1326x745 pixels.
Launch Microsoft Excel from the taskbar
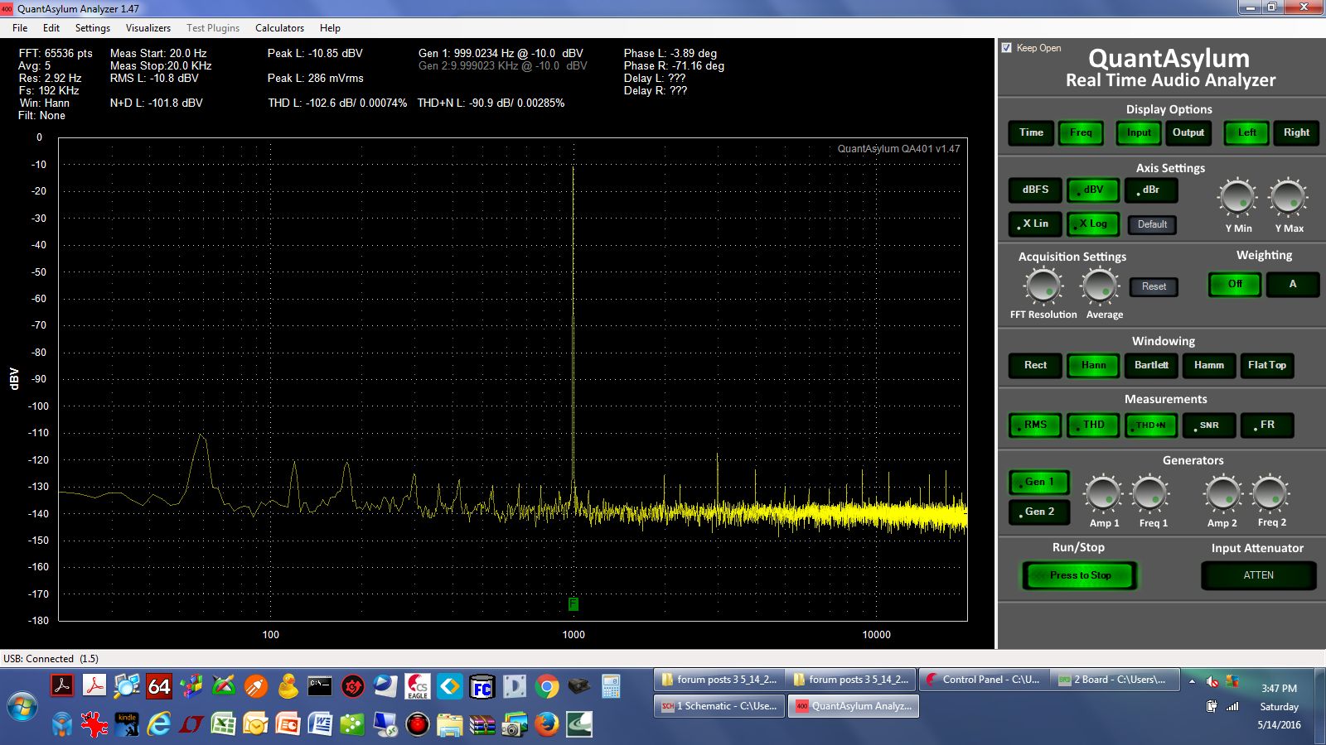[x=224, y=725]
